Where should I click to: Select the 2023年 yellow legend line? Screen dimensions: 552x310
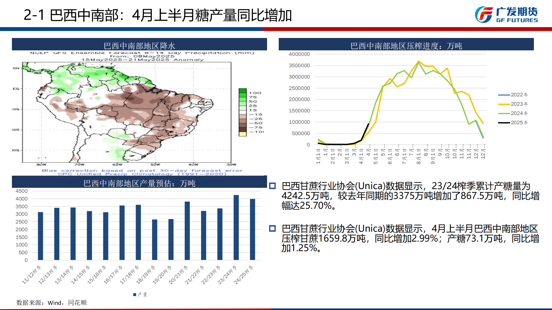tap(504, 104)
